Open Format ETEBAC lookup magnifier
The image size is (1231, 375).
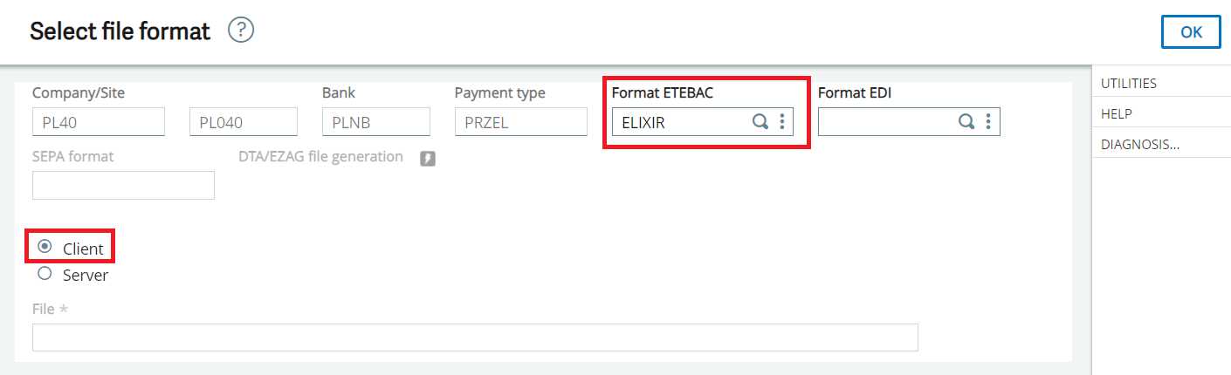tap(760, 122)
